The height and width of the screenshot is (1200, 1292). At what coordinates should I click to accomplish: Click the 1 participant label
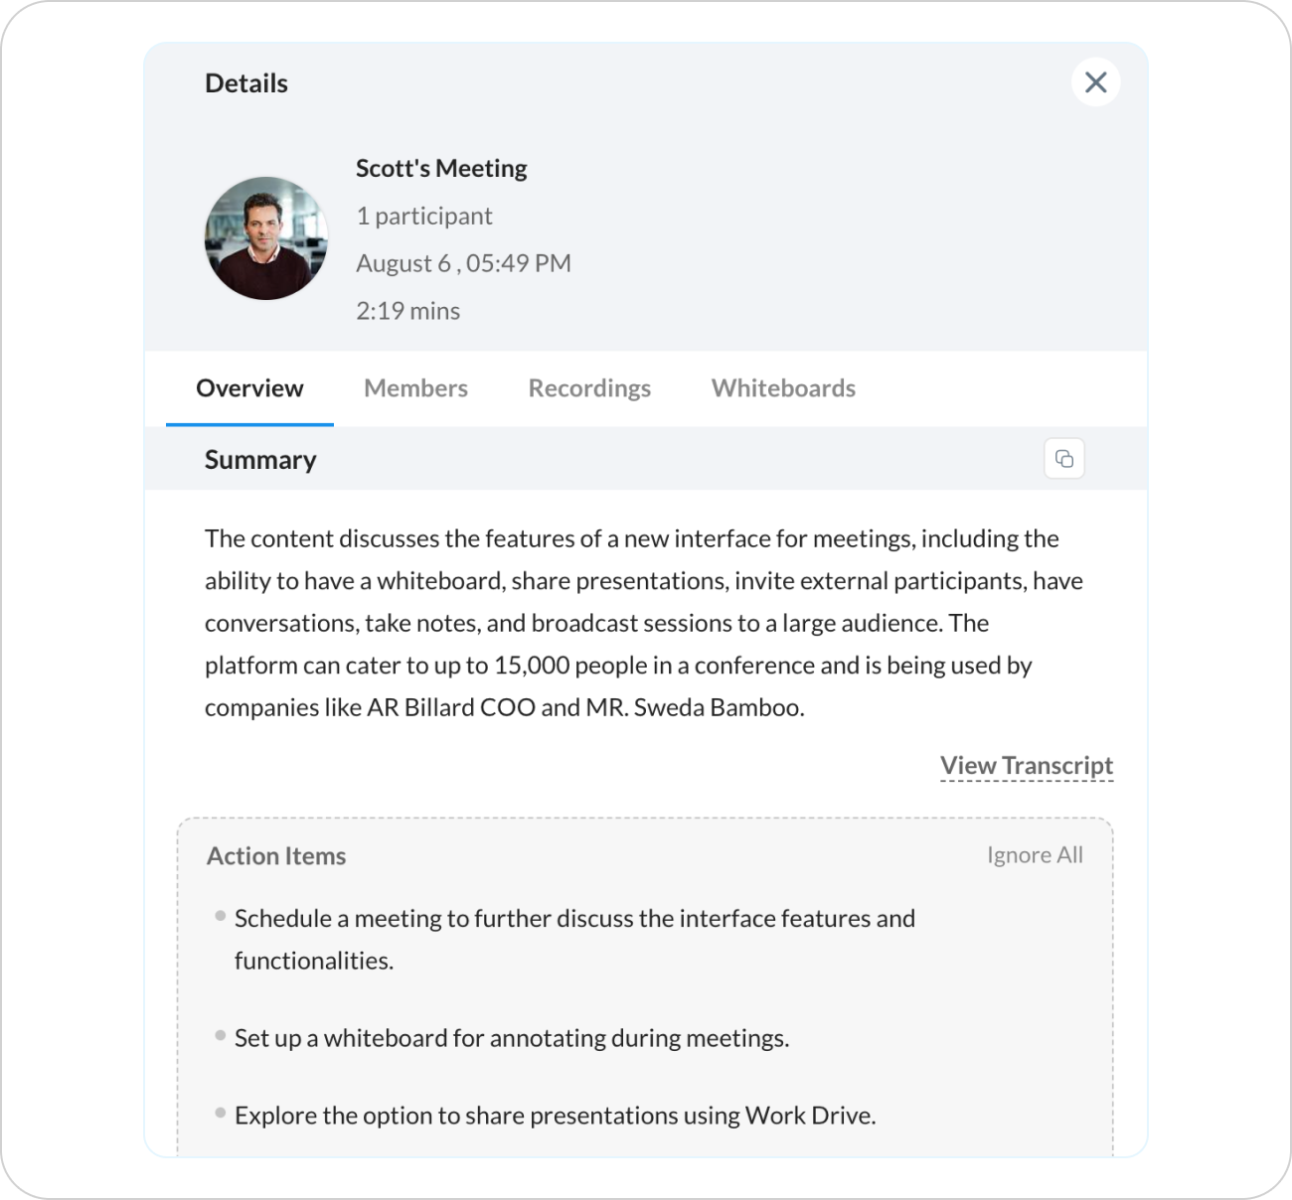[424, 217]
